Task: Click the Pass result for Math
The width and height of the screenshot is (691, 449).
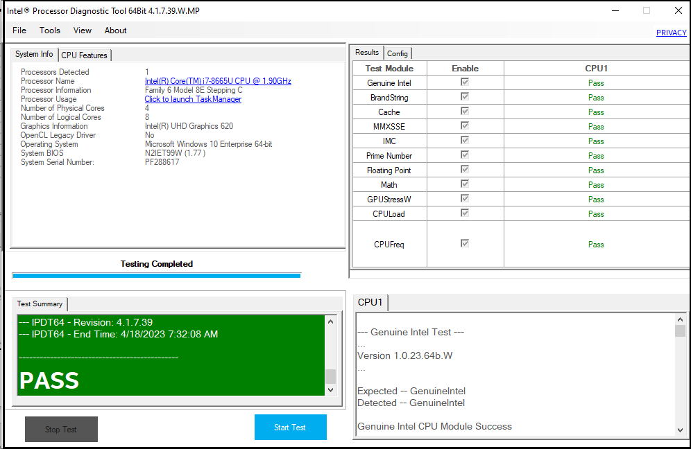Action: click(x=596, y=184)
